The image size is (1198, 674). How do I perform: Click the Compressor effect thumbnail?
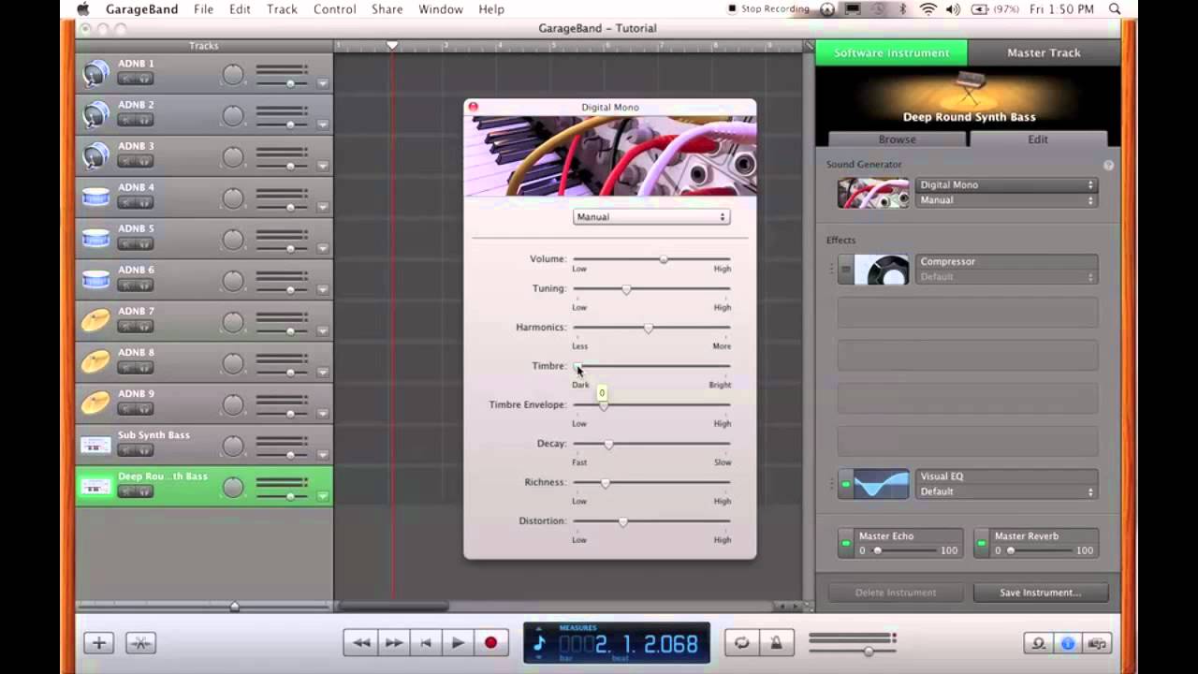click(x=882, y=270)
